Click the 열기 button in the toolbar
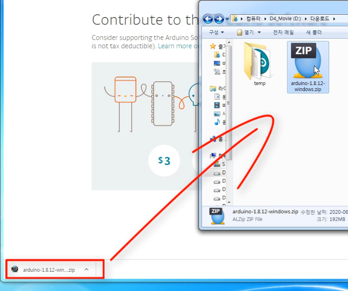Screen dimensions: 348x291 click(245, 32)
